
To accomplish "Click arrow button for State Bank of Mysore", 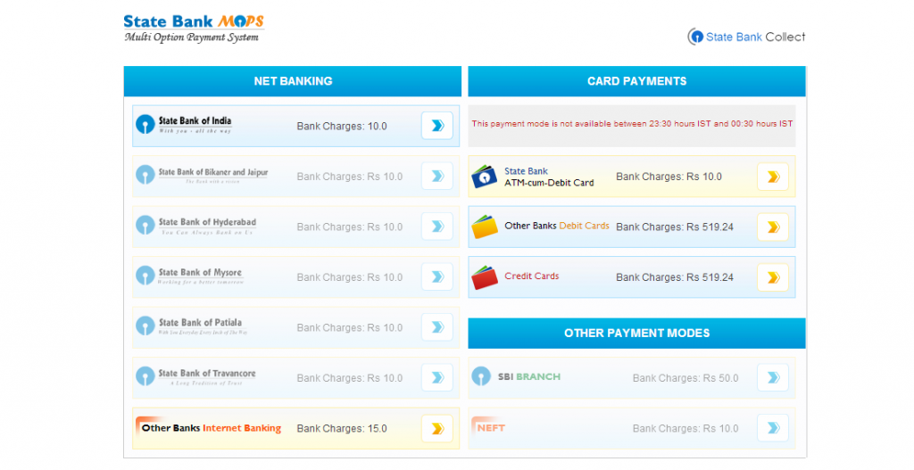I will point(437,276).
